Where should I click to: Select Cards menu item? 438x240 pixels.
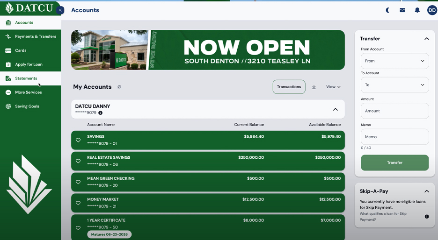coord(31,50)
